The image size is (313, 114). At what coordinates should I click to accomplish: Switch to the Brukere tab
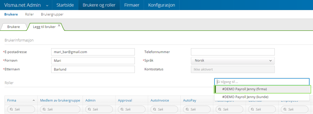(13, 27)
